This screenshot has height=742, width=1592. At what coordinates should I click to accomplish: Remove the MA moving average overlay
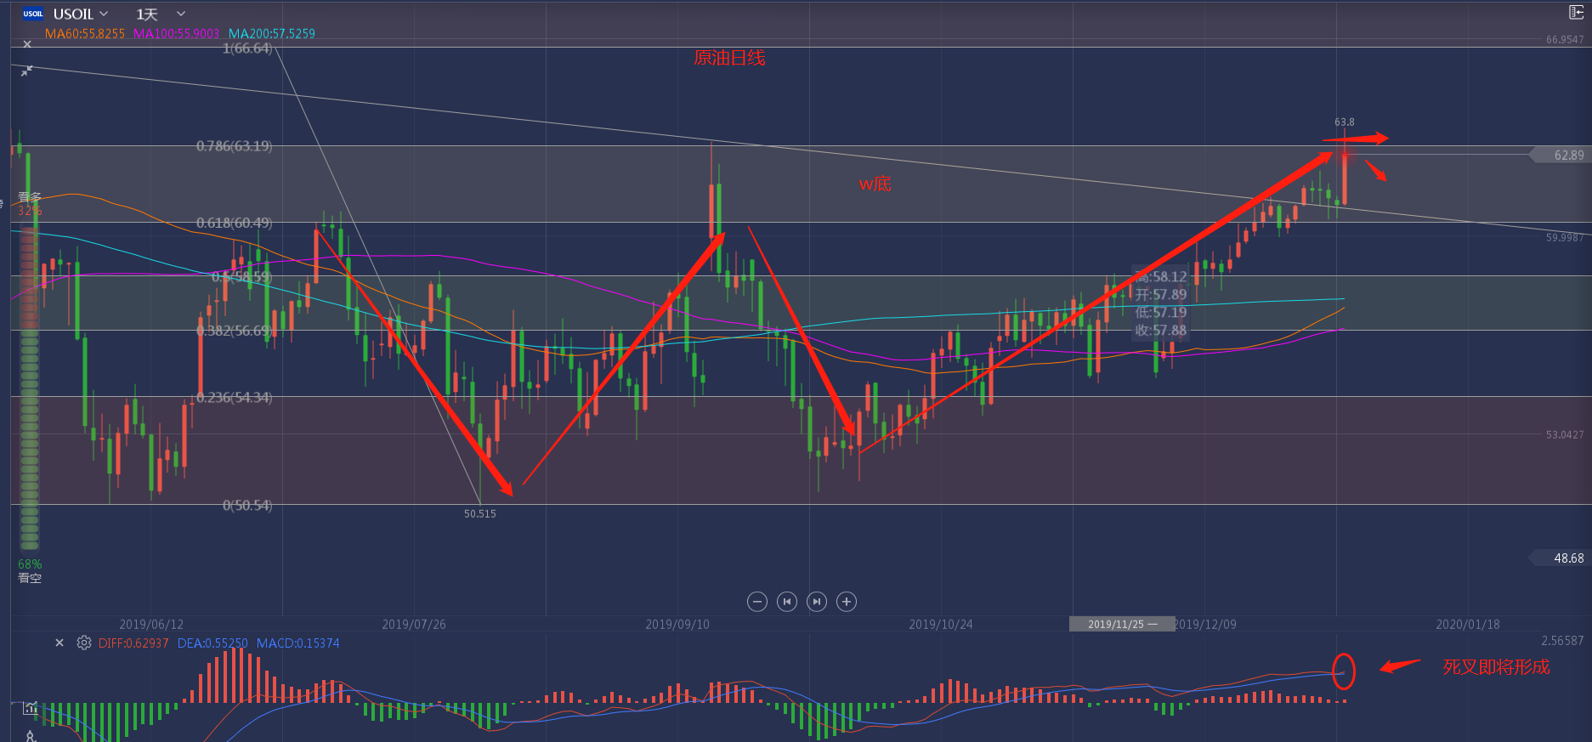[27, 44]
